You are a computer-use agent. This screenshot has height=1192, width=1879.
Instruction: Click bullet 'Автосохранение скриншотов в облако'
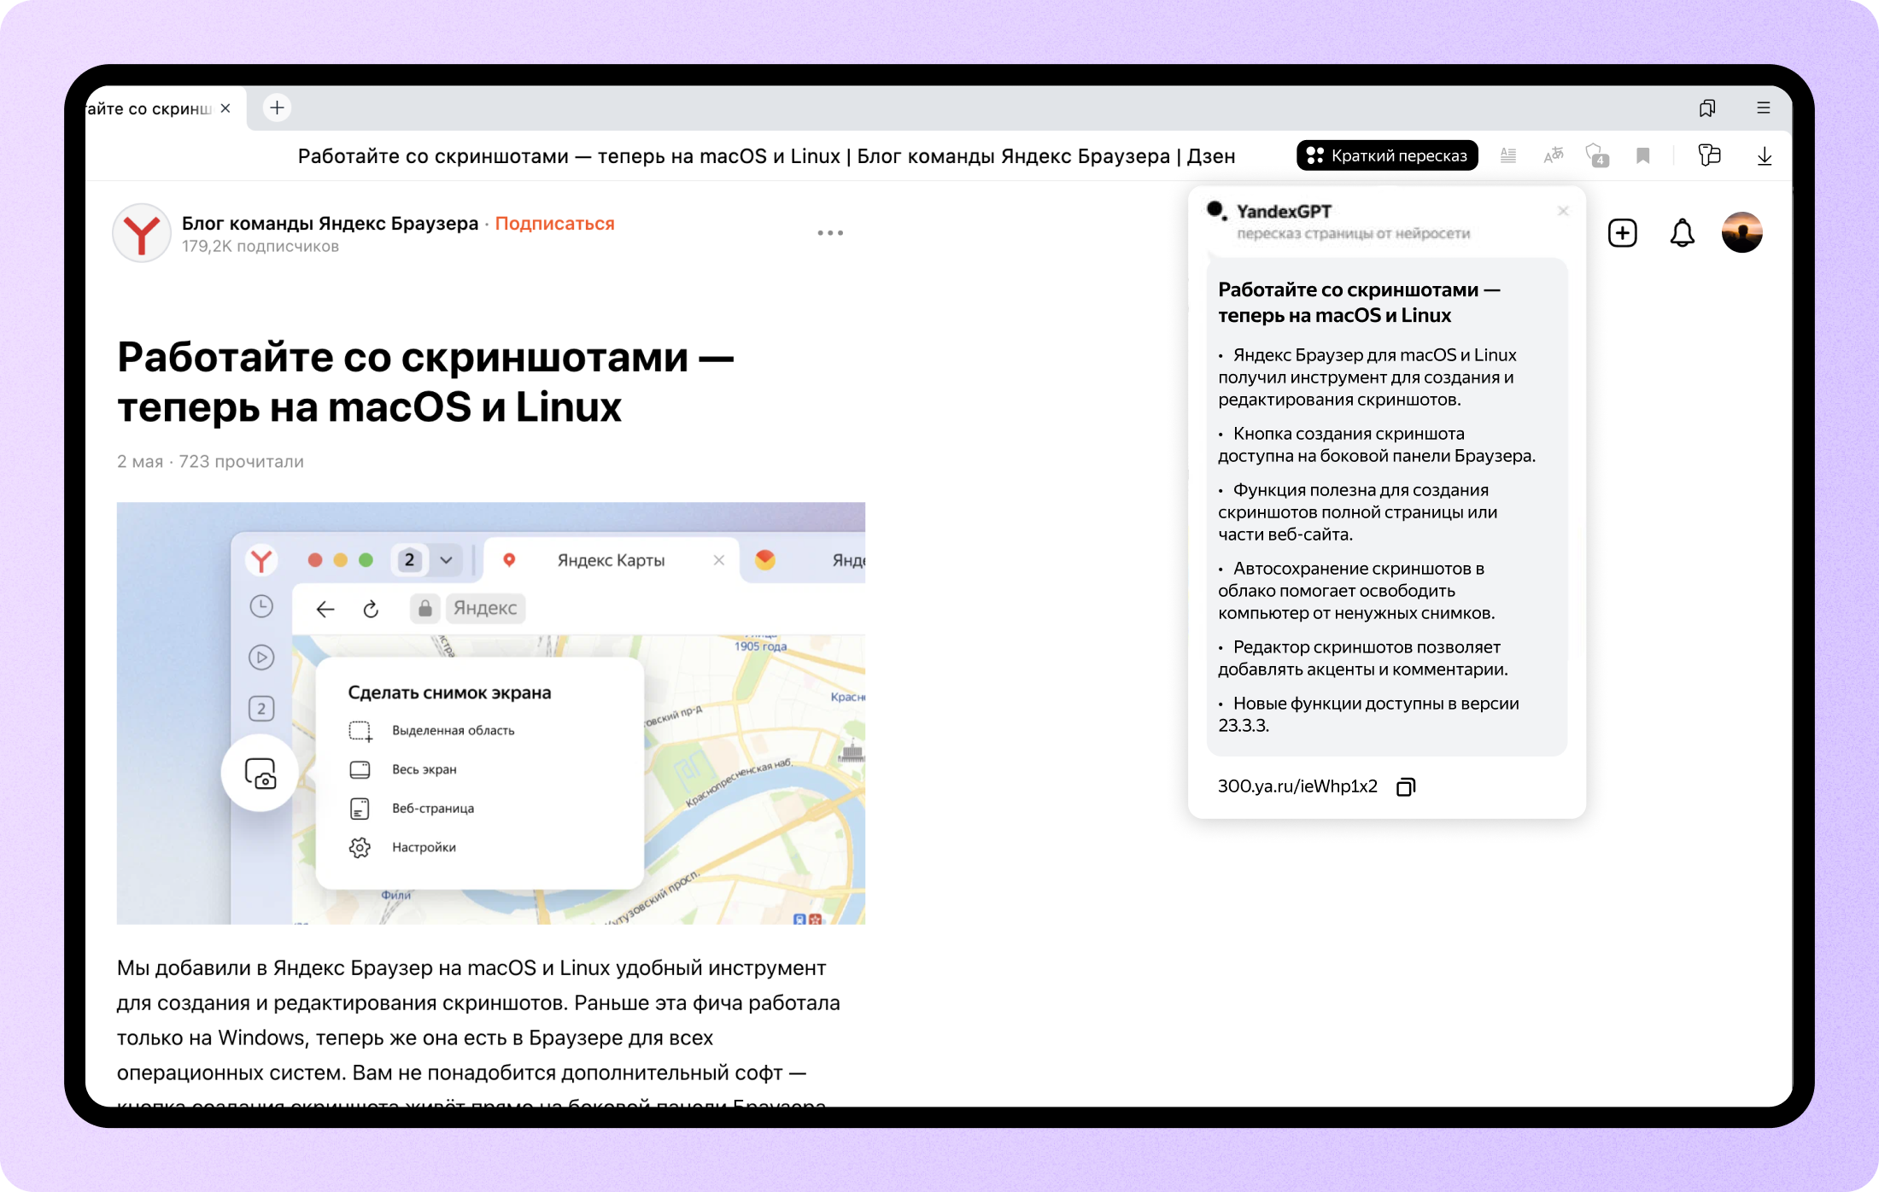pyautogui.click(x=1356, y=590)
